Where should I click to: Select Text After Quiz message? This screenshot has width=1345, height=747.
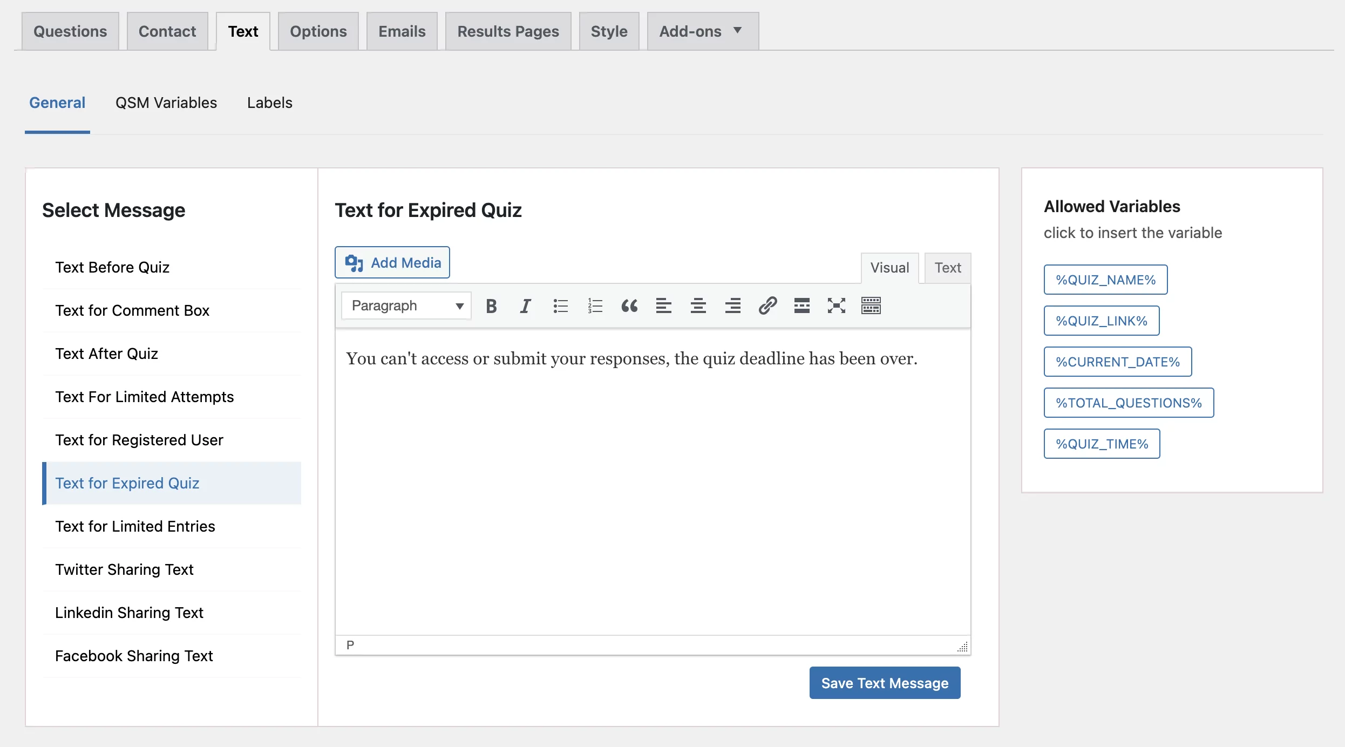(x=172, y=354)
